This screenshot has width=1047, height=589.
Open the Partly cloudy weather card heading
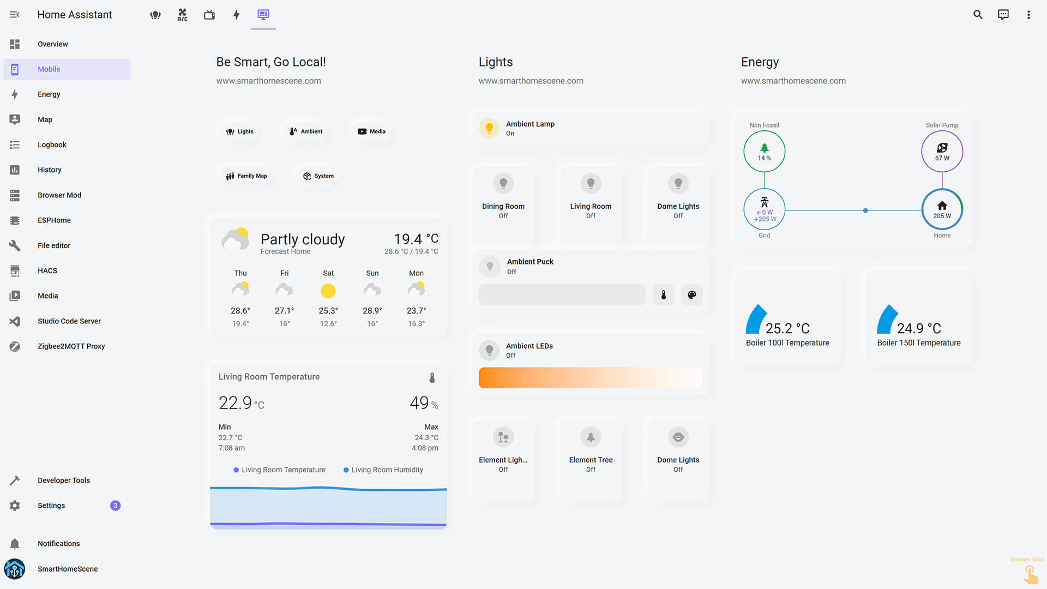click(303, 239)
